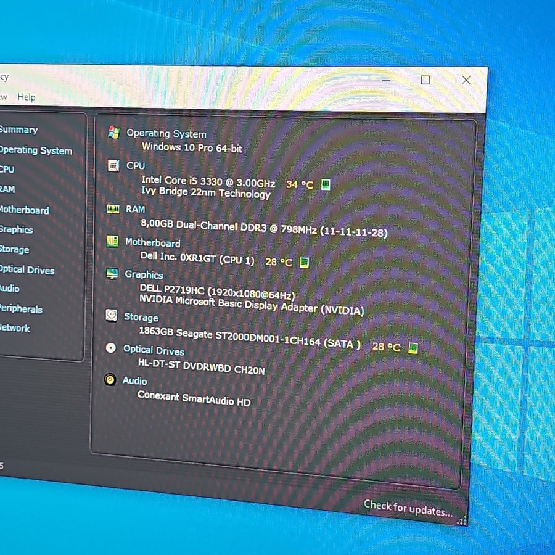The image size is (555, 555).
Task: Open the CPU heading link
Action: (136, 166)
